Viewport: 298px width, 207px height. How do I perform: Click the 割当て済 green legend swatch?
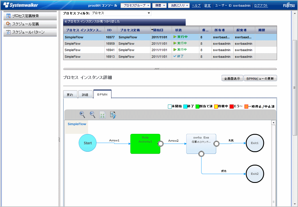click(x=197, y=107)
